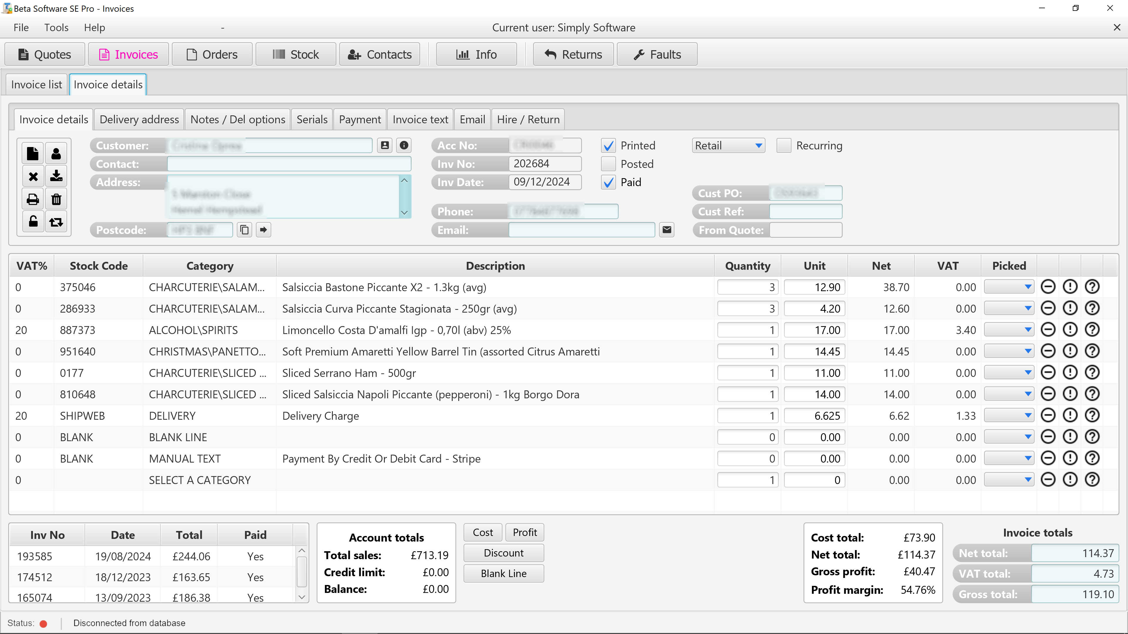Print the current invoice
Image resolution: width=1128 pixels, height=634 pixels.
33,199
